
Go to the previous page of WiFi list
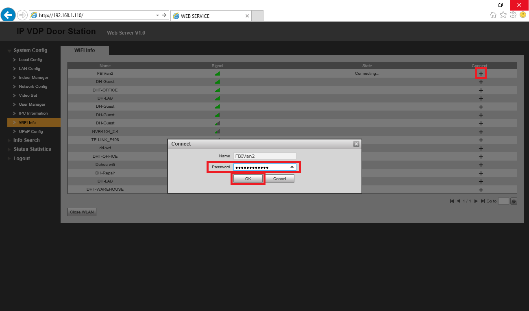(458, 201)
